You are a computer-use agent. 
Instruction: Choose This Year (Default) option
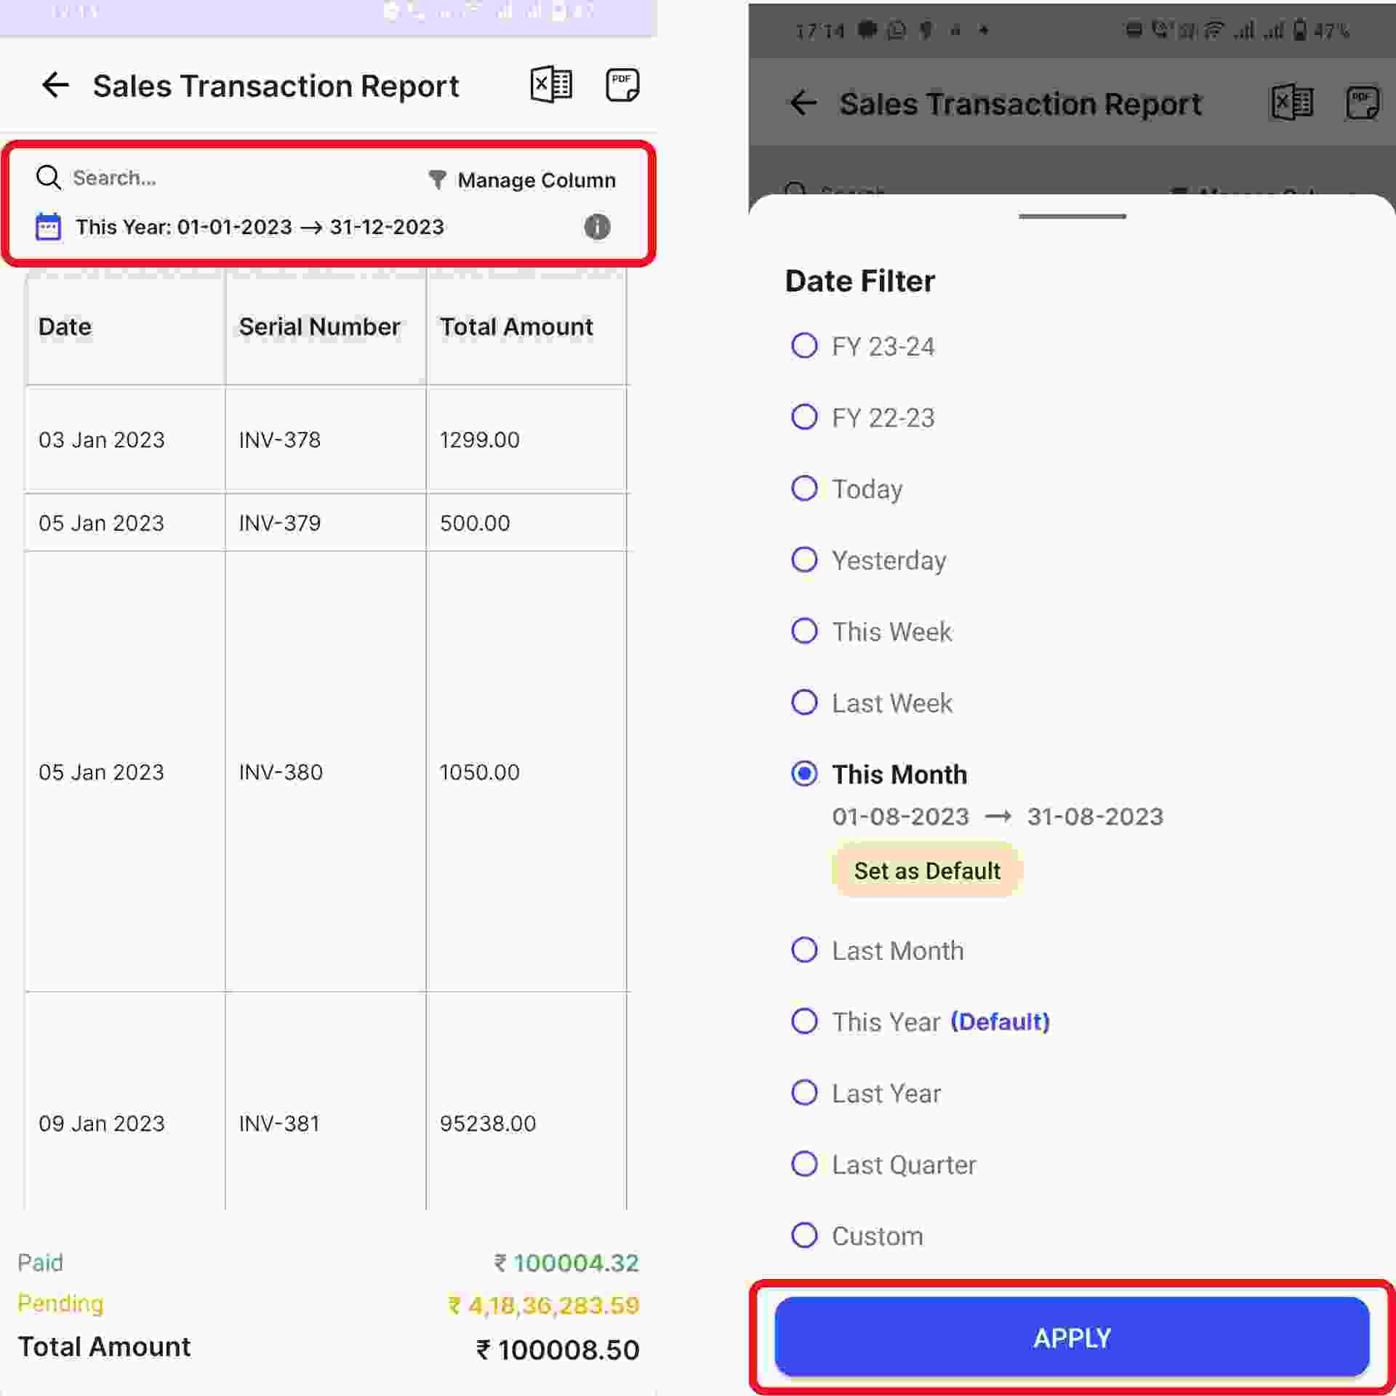coord(804,1022)
